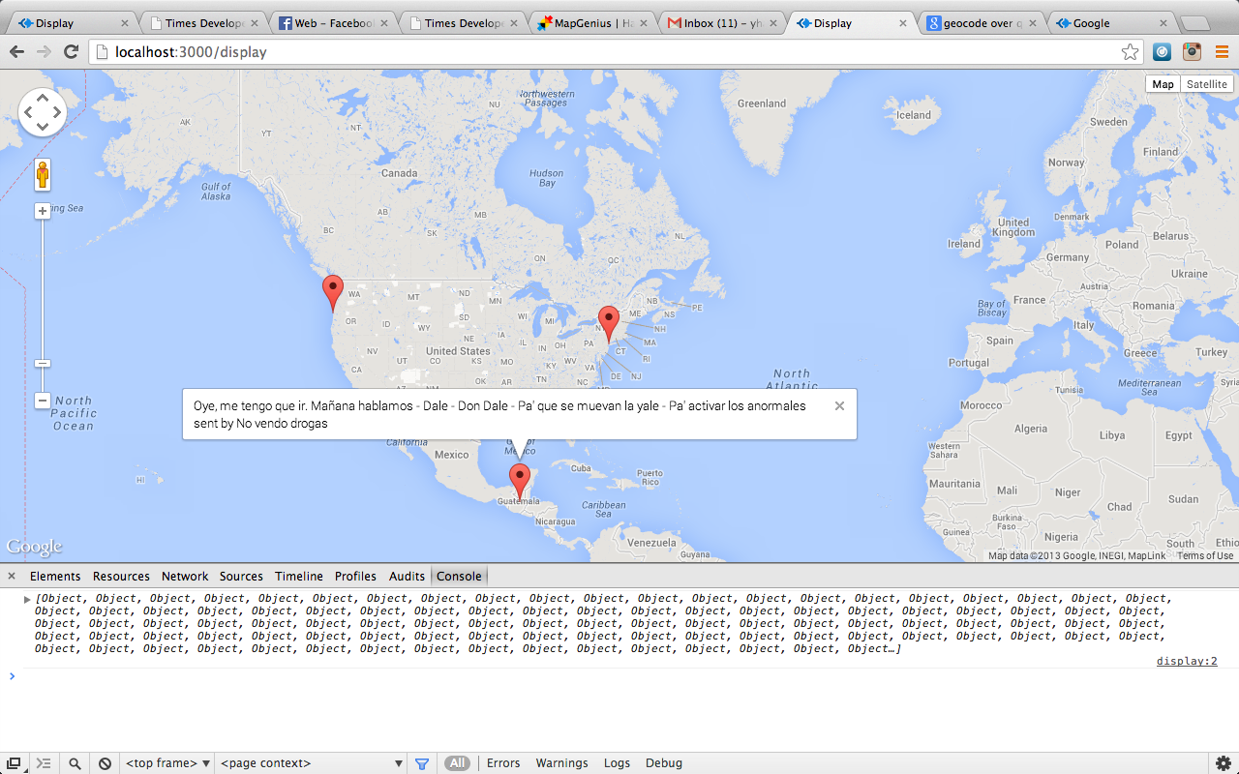Close the map info window popup
1239x774 pixels.
pos(839,406)
